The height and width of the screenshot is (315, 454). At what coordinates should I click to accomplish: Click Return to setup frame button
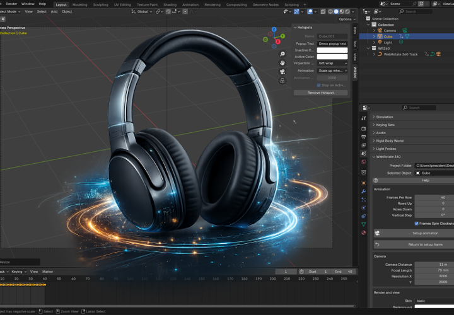coord(414,244)
